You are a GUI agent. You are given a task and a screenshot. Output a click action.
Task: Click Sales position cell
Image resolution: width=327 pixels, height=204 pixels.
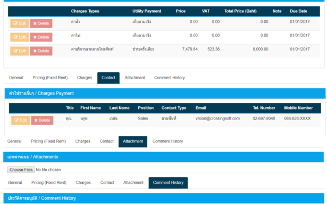[x=143, y=118]
